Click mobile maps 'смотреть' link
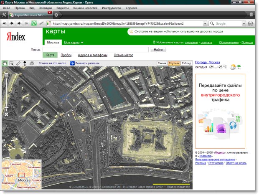This screenshot has width=259, height=195. [x=191, y=43]
